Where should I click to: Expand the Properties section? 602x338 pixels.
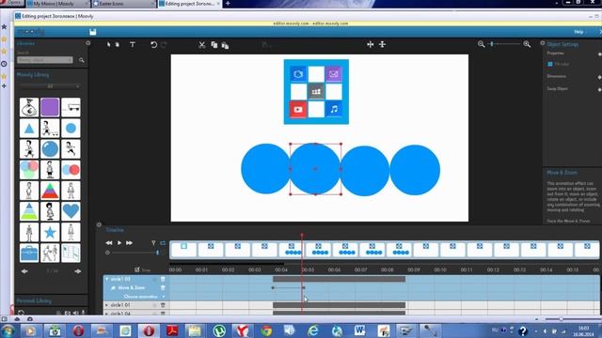point(599,54)
